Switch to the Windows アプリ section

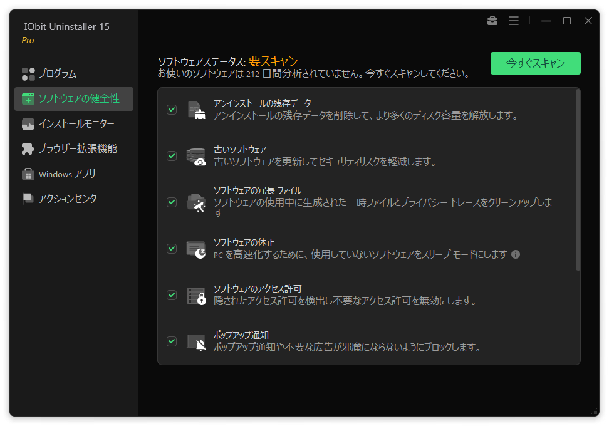(67, 174)
